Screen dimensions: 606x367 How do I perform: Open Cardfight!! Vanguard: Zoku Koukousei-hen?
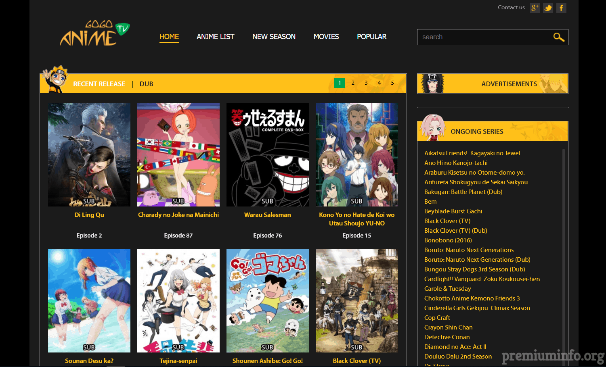click(x=482, y=279)
